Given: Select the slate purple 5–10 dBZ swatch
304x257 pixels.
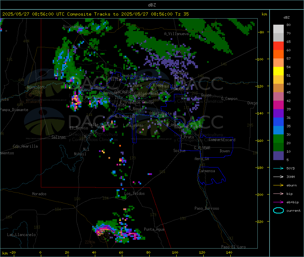Looking at the screenshot, I should click(x=278, y=156).
